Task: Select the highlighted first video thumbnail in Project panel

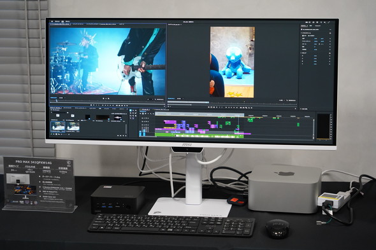Action: point(57,127)
